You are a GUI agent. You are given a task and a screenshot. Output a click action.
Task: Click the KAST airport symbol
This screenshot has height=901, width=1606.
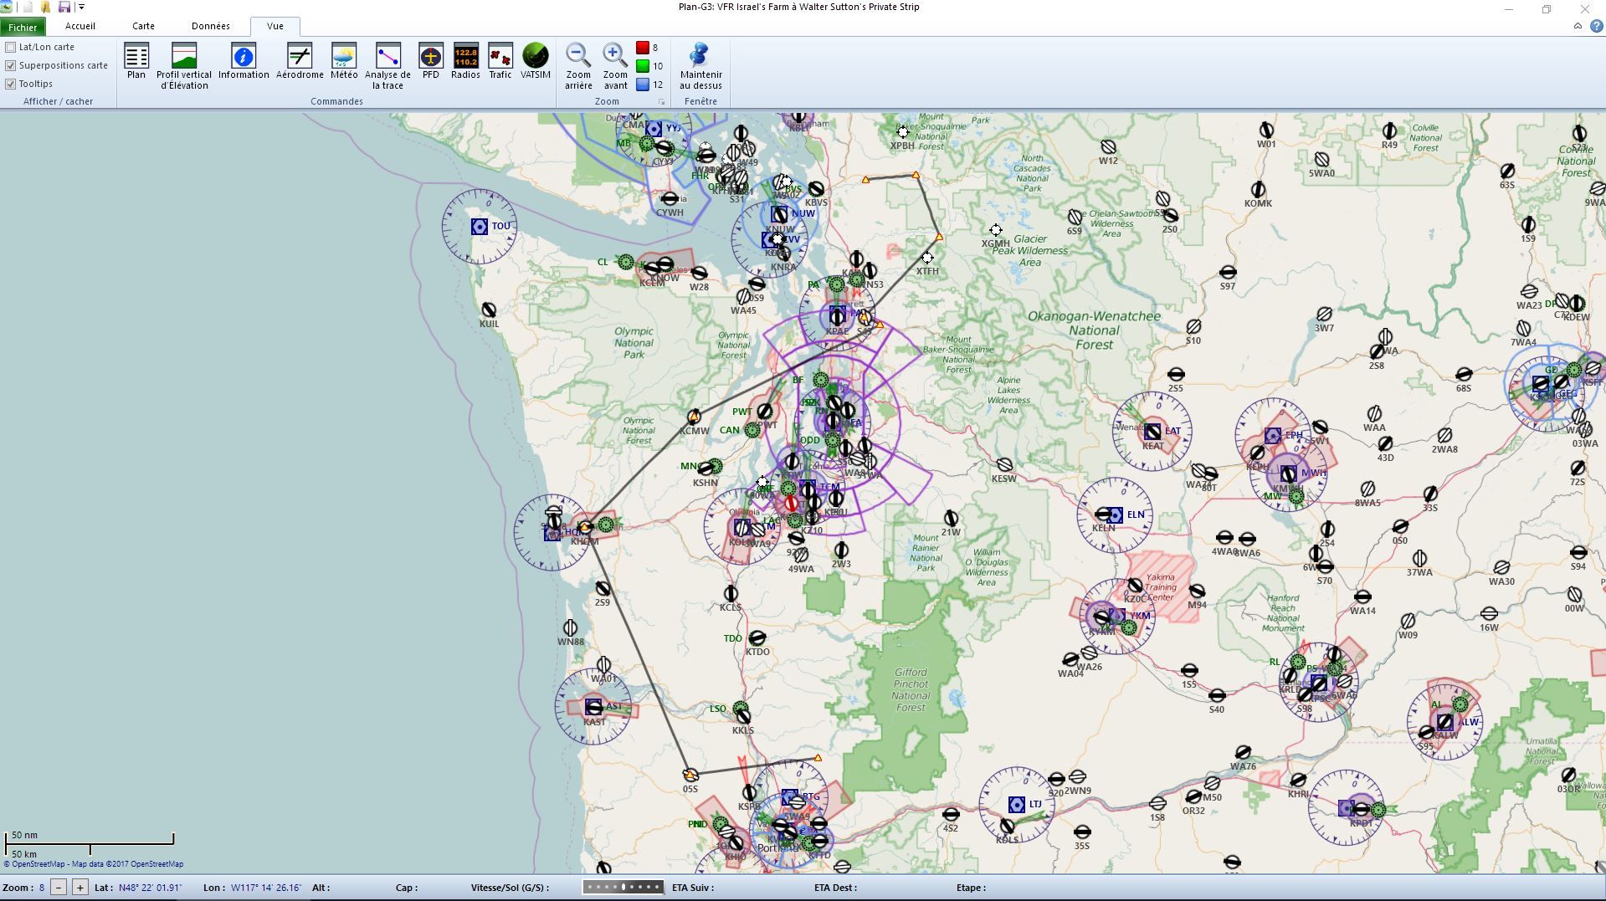(593, 707)
